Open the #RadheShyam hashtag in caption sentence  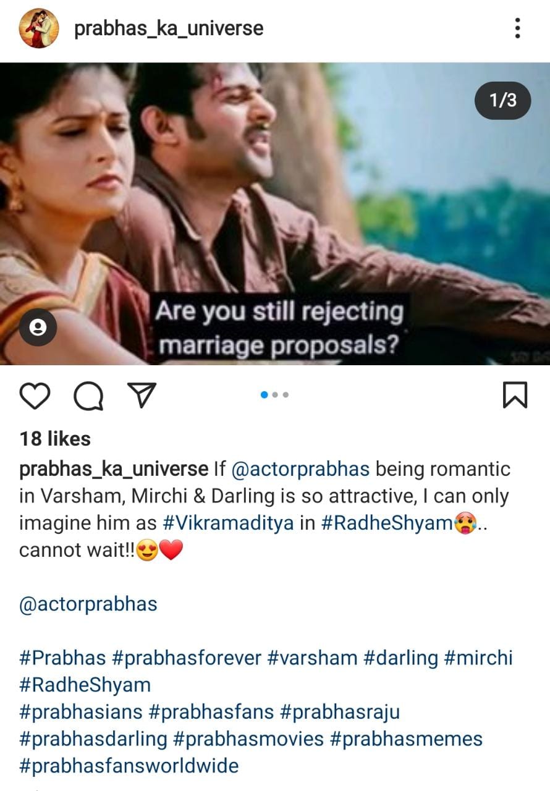(386, 523)
